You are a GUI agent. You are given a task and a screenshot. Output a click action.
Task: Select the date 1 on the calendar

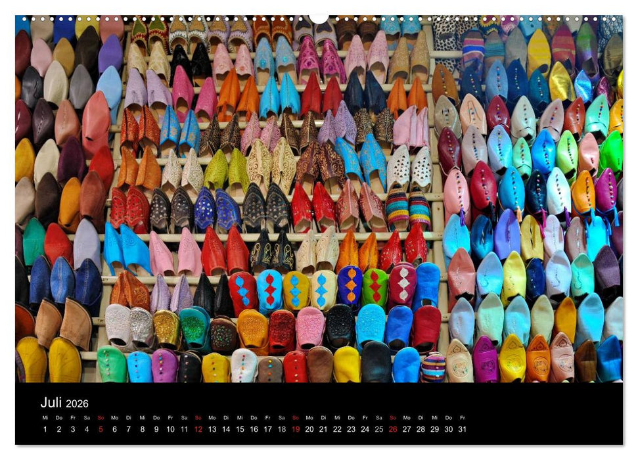point(43,428)
